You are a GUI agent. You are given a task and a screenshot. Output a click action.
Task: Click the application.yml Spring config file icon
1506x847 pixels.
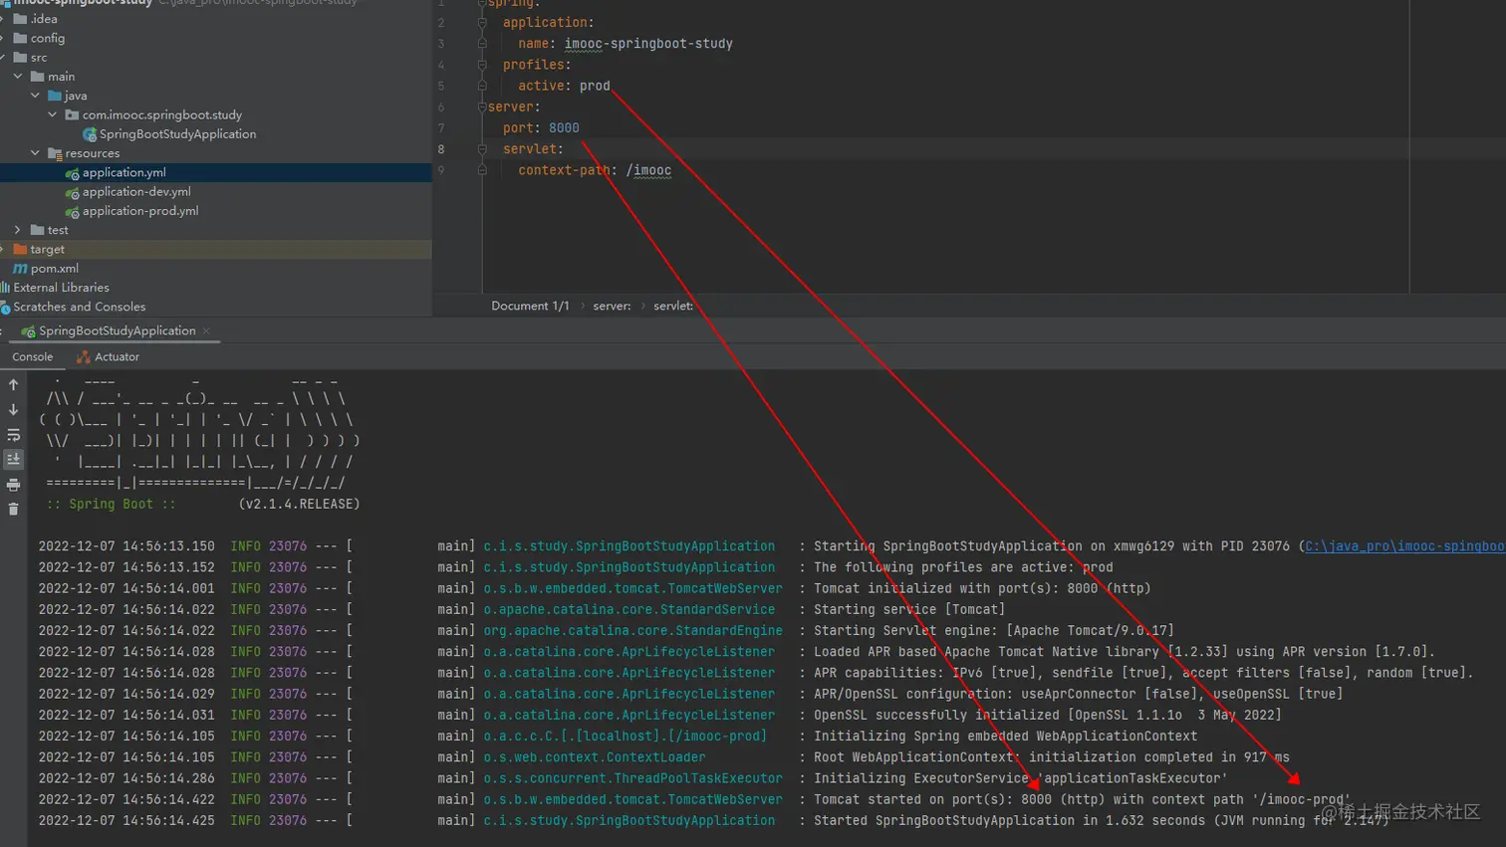(x=72, y=173)
